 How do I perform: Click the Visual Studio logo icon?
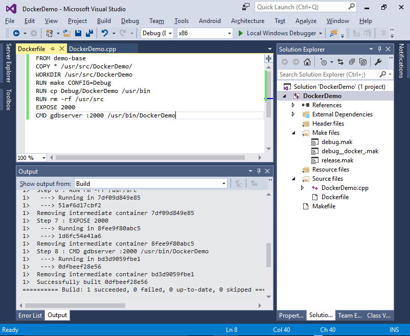tap(11, 9)
